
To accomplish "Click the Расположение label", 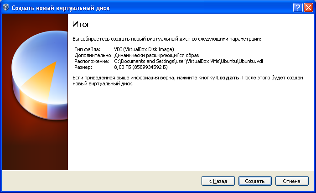I will pyautogui.click(x=92, y=61).
